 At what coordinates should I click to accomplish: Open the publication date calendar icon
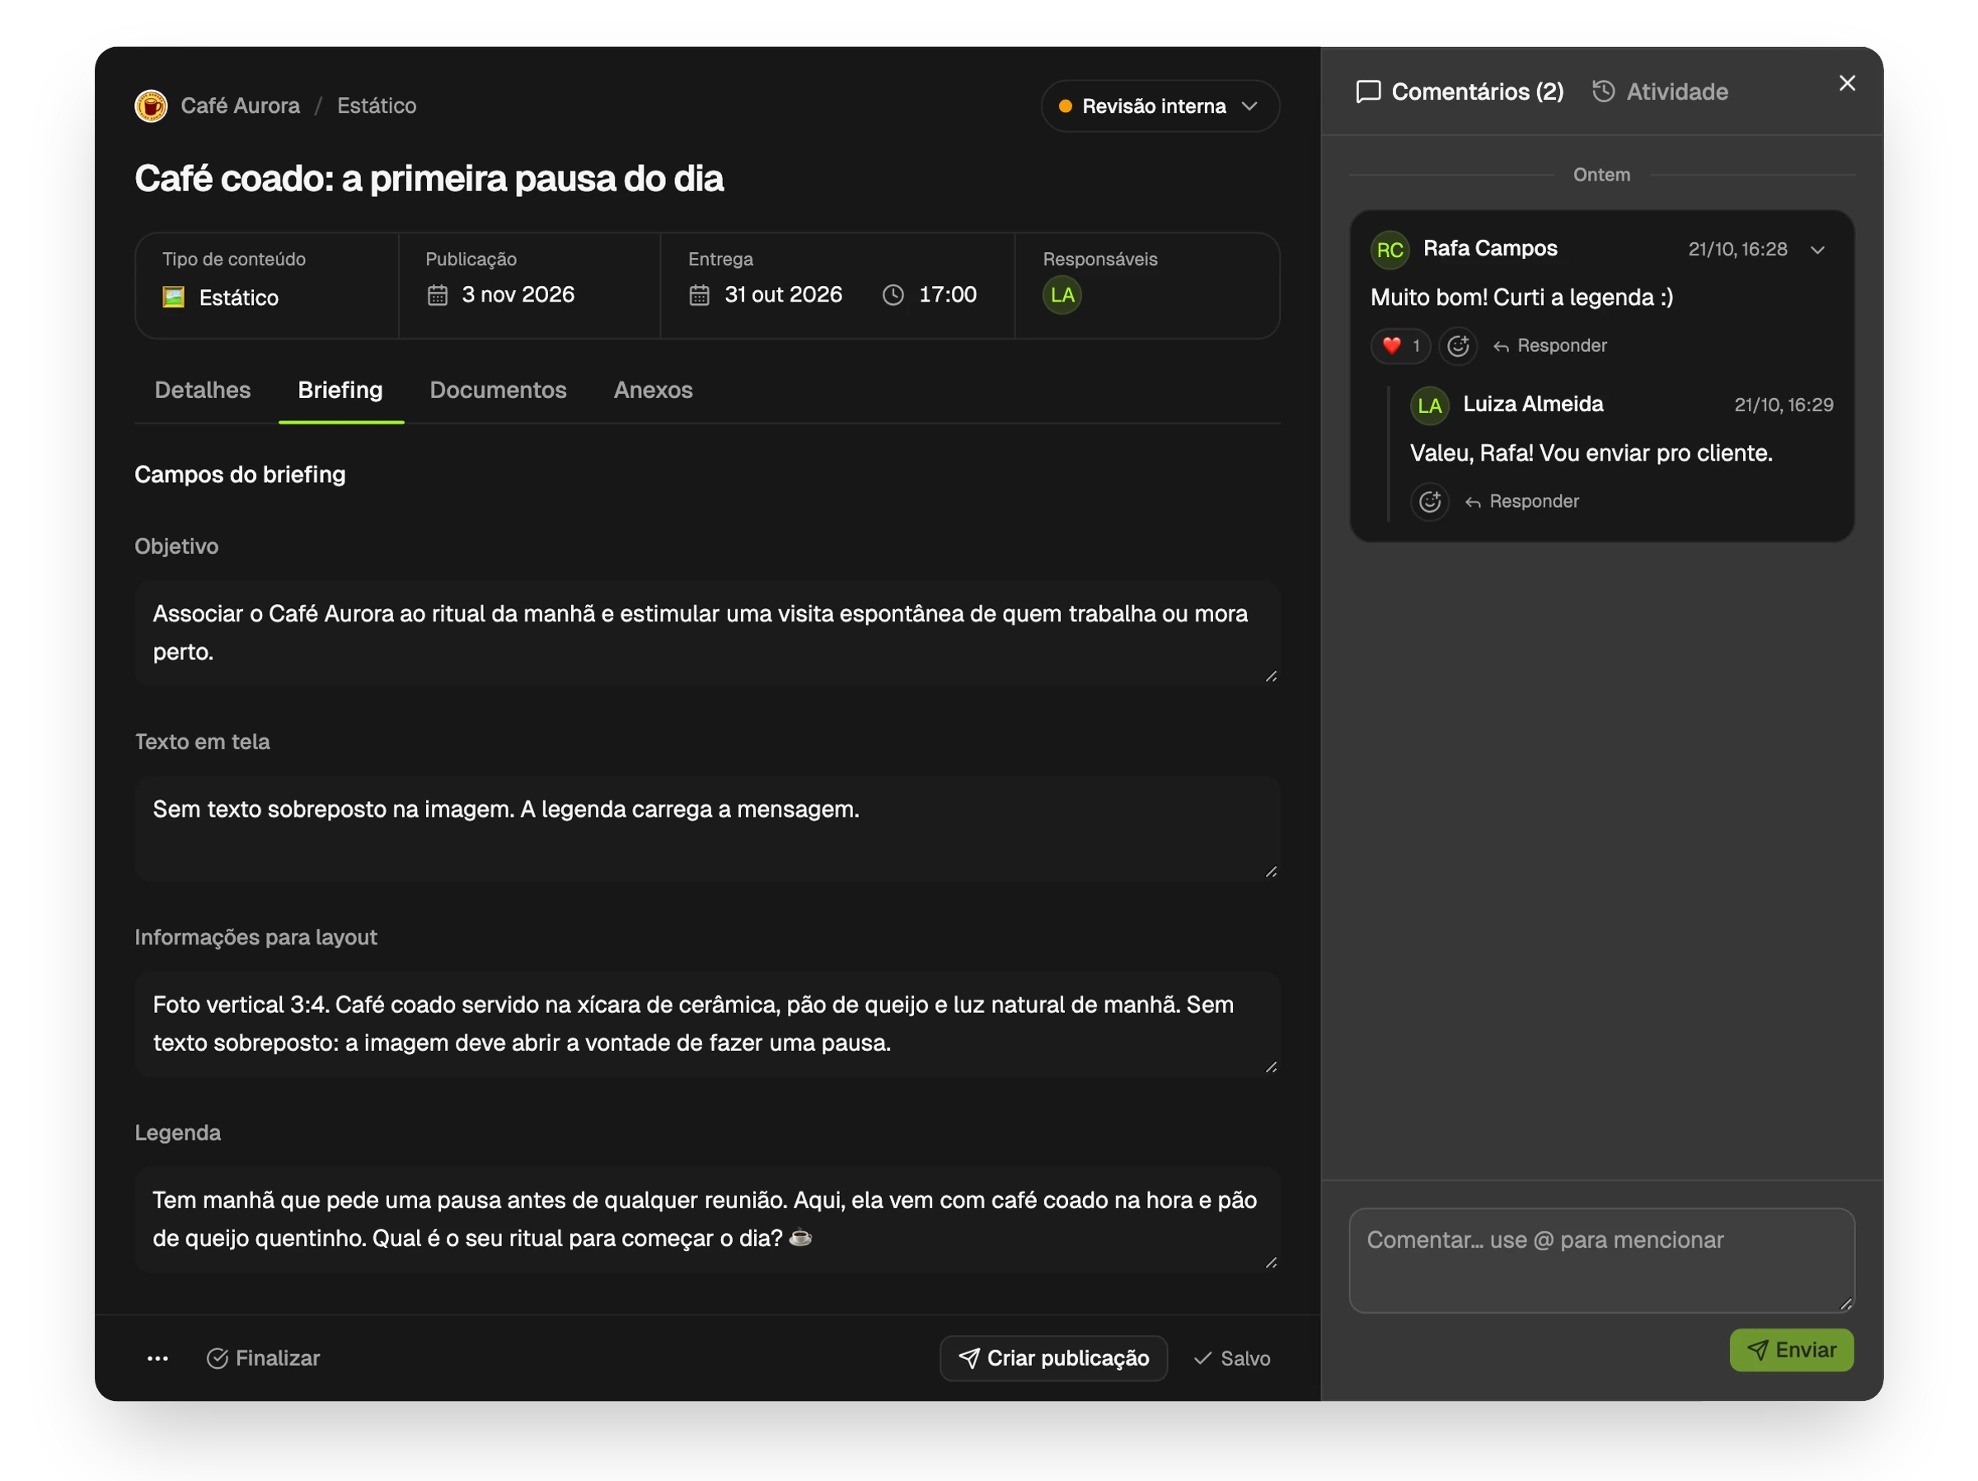click(x=438, y=294)
